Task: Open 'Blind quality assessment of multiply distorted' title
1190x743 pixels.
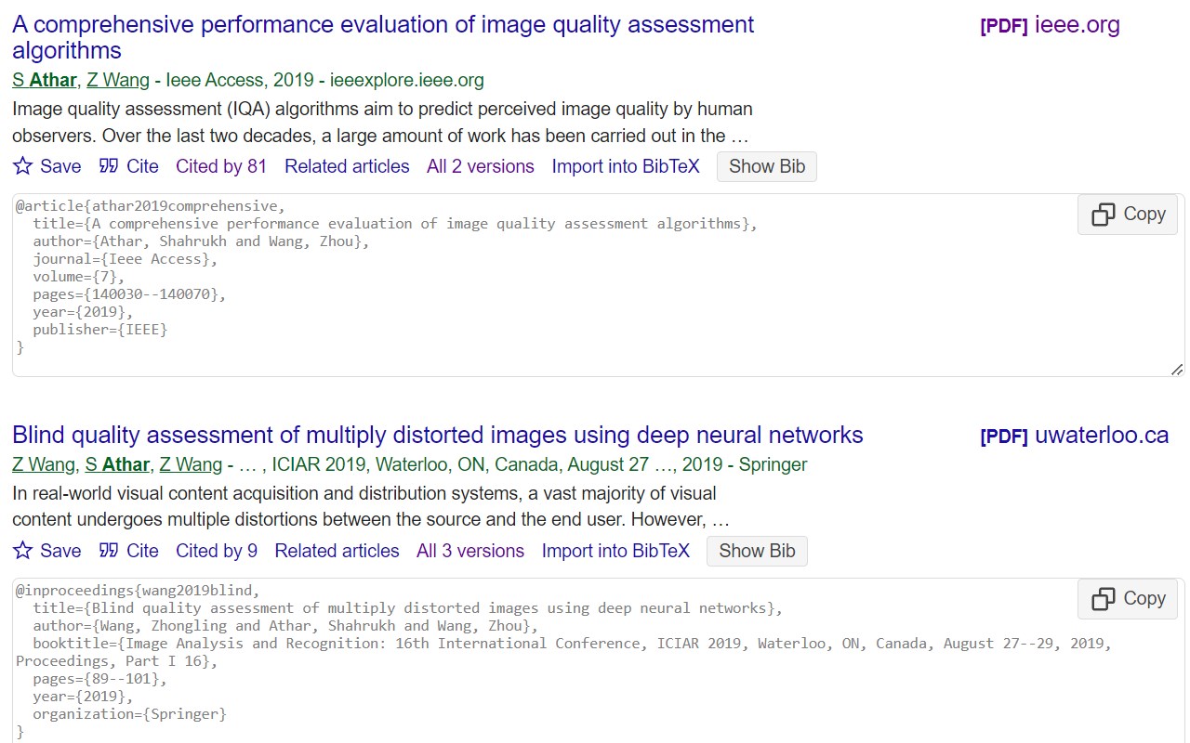Action: 437,435
